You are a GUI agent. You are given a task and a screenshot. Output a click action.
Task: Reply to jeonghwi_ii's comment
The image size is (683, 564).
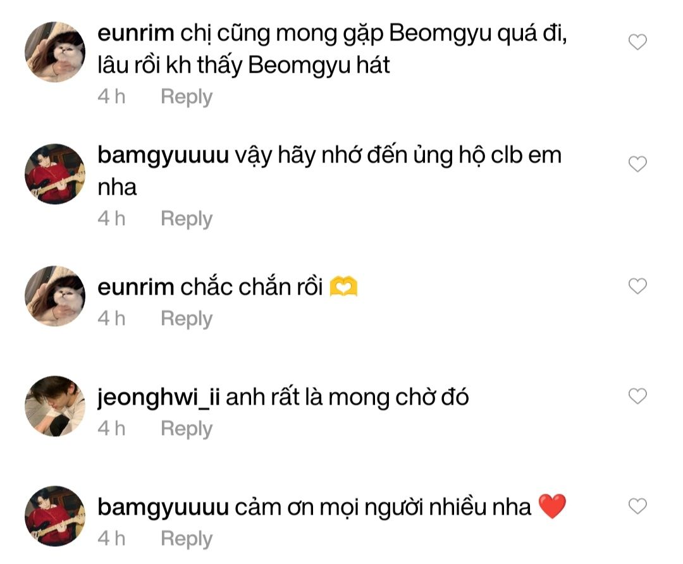click(x=187, y=429)
